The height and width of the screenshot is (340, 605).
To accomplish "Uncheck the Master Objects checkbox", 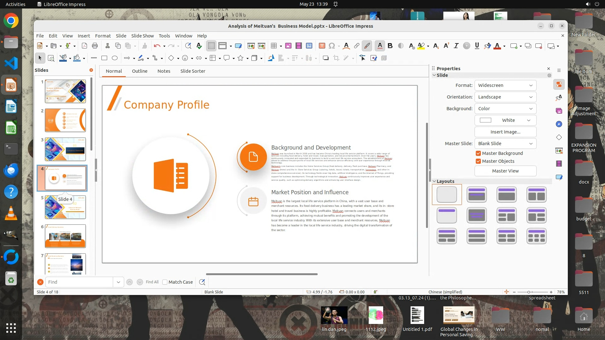I will (478, 161).
